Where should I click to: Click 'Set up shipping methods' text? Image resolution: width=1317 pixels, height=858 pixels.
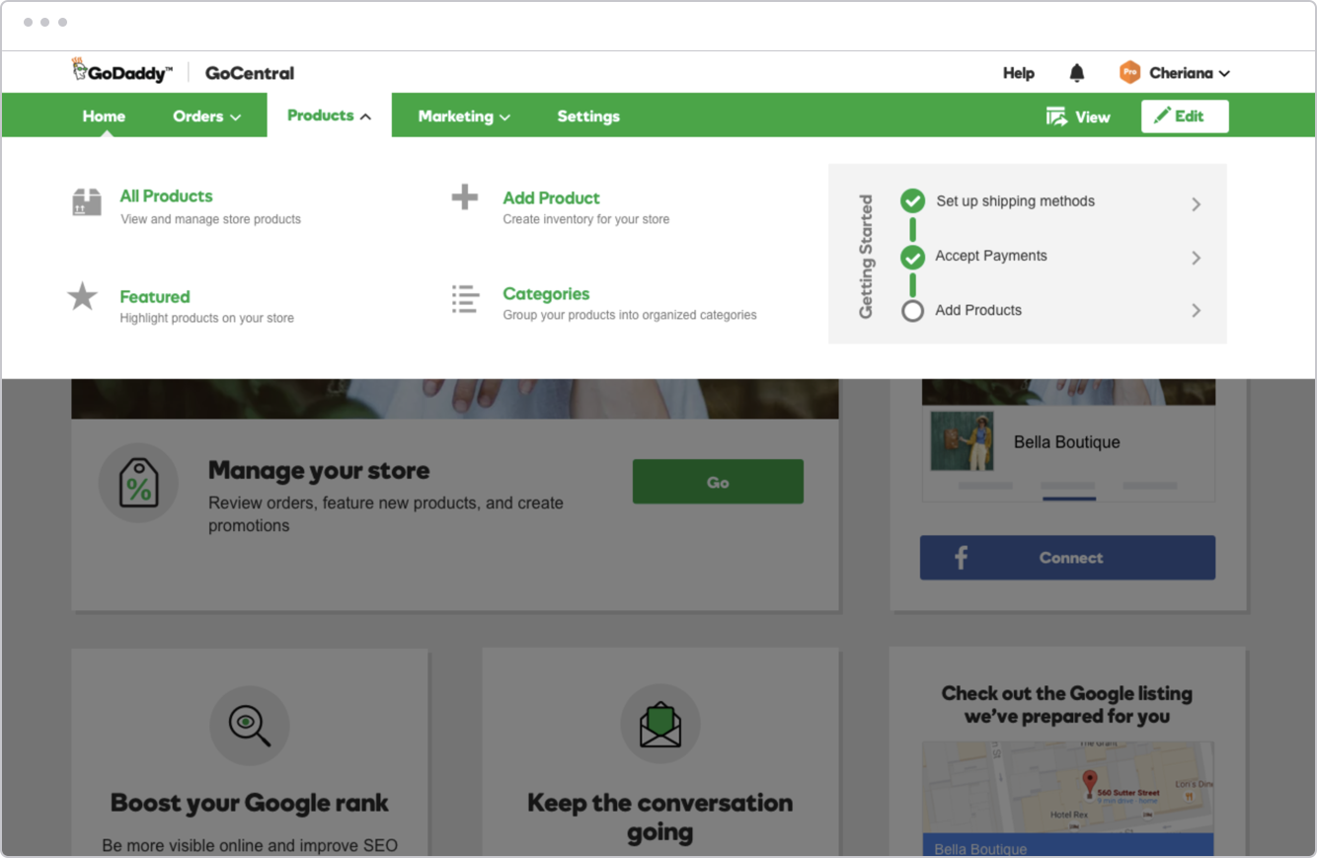click(1015, 201)
